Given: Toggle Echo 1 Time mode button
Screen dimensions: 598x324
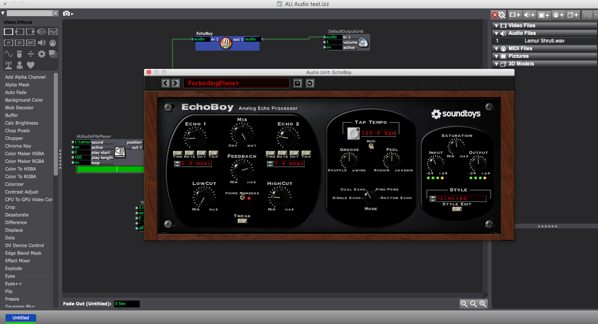Looking at the screenshot, I should pos(178,153).
